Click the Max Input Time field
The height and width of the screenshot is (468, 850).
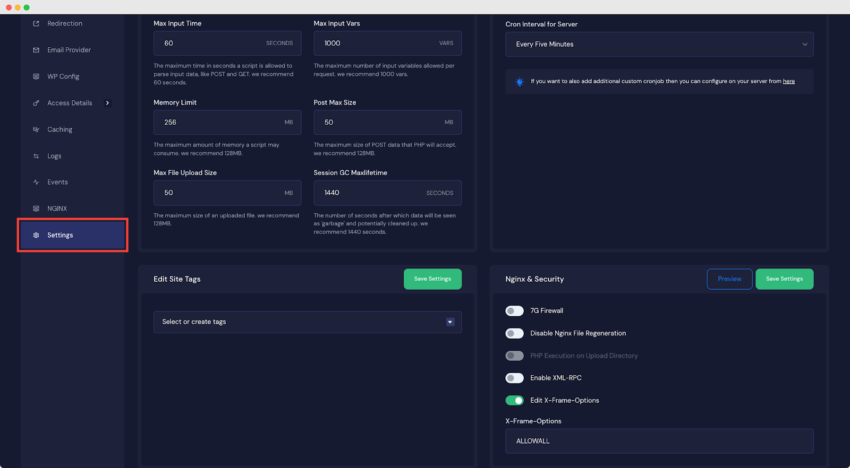pos(227,43)
